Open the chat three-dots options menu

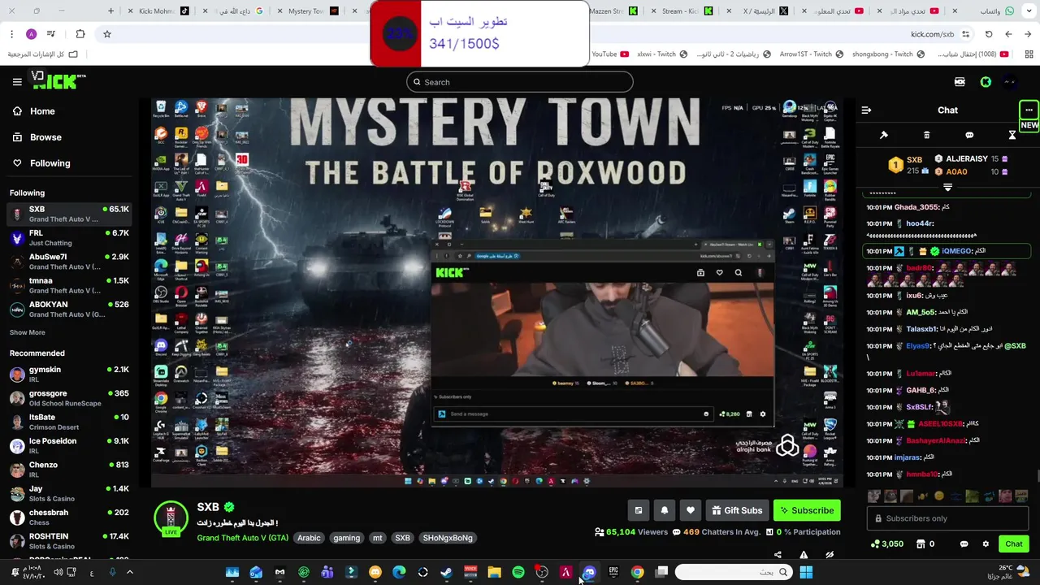tap(1029, 110)
